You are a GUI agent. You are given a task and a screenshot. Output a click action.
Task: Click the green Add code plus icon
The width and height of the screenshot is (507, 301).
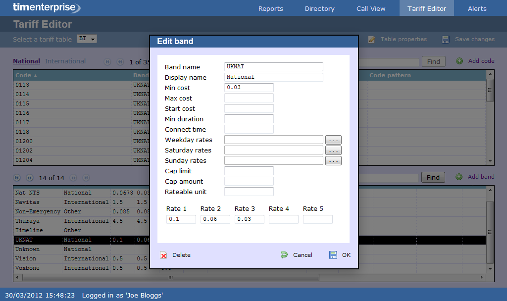pos(459,61)
